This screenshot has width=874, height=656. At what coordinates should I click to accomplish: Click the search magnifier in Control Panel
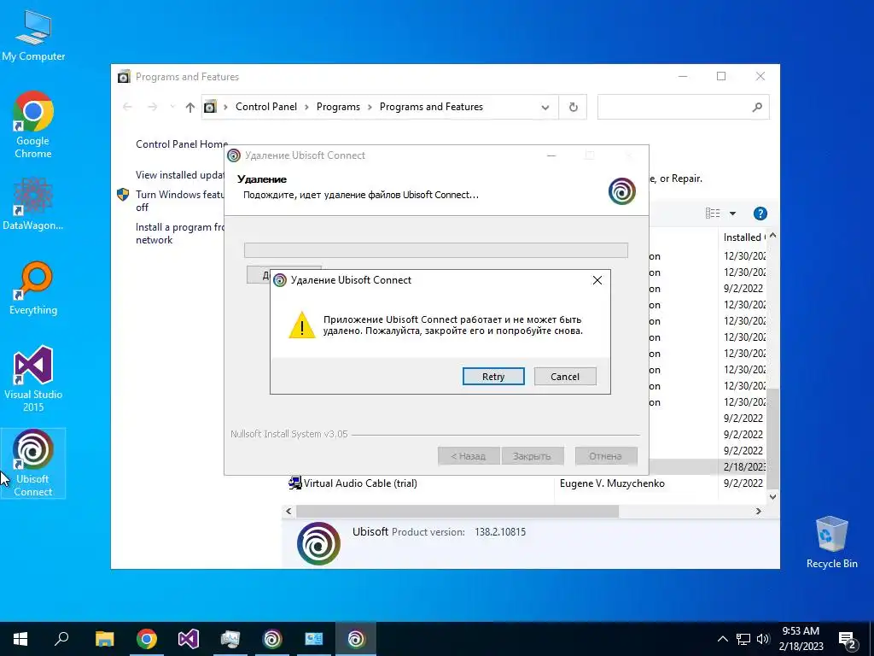[757, 107]
